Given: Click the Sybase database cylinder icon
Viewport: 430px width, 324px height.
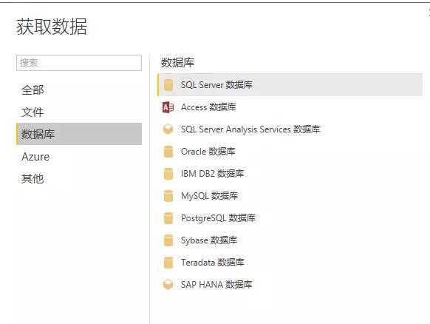Looking at the screenshot, I should [x=168, y=240].
